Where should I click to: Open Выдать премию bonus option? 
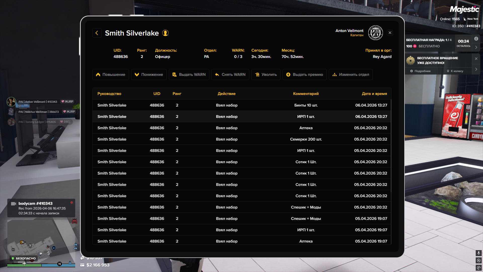[x=304, y=75]
